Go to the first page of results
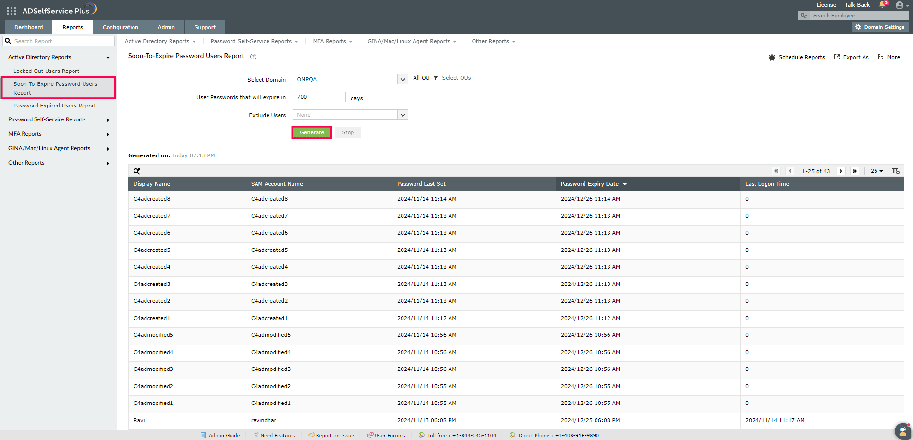 pos(776,171)
